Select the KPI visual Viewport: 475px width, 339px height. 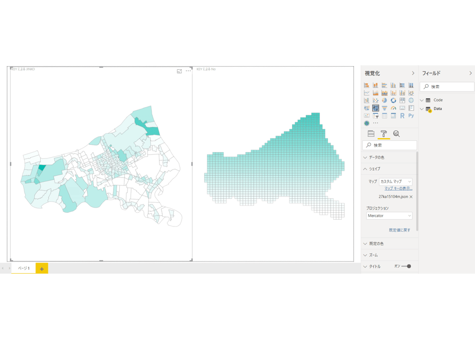tap(367, 116)
